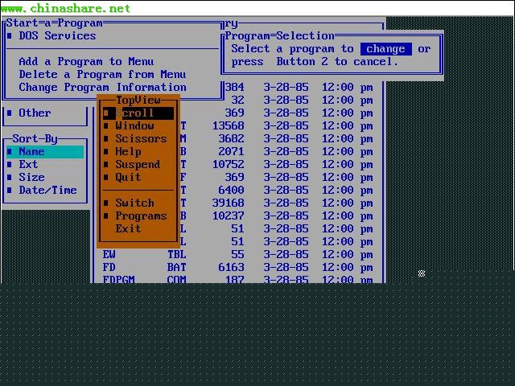Click the file size 3682
Viewport: 515px width, 386px height.
point(231,138)
